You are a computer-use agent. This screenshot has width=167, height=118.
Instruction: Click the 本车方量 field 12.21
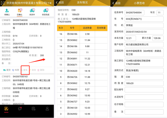coord(130,38)
